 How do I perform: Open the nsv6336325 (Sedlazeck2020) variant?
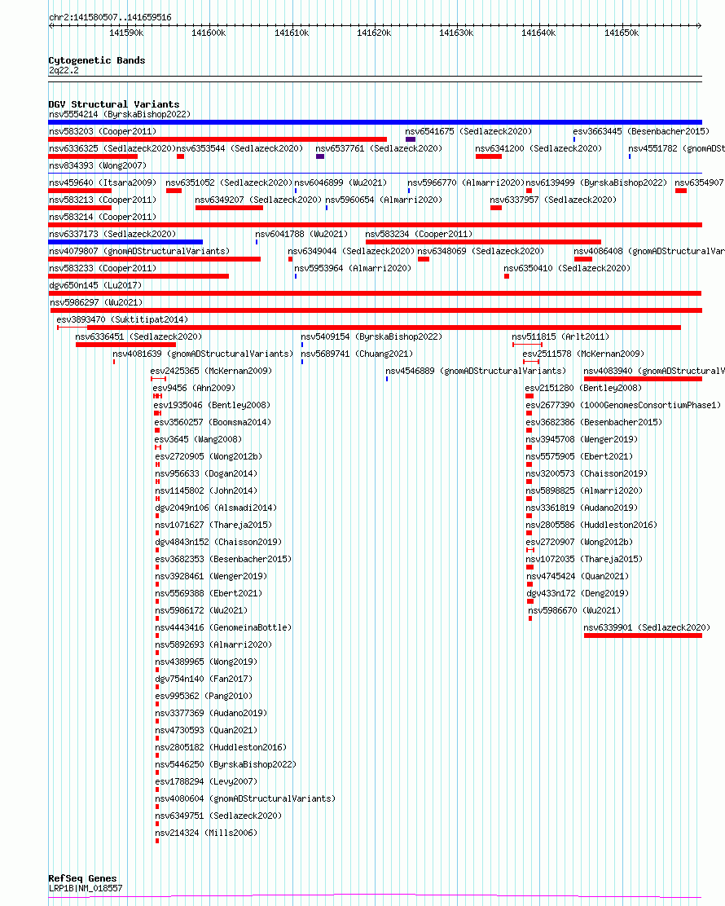click(112, 148)
